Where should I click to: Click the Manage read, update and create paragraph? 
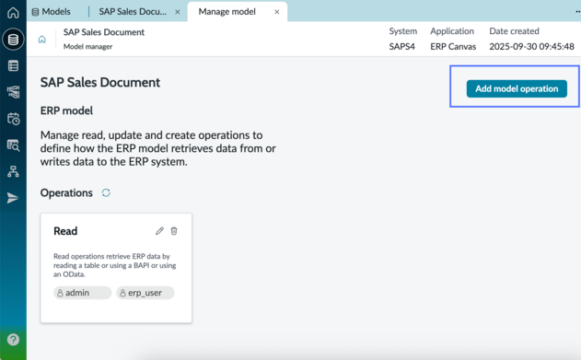coord(157,148)
